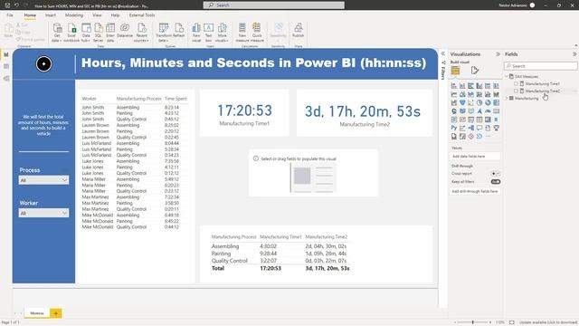This screenshot has width=579, height=326.
Task: Click the title bar search box
Action: coord(273,5)
